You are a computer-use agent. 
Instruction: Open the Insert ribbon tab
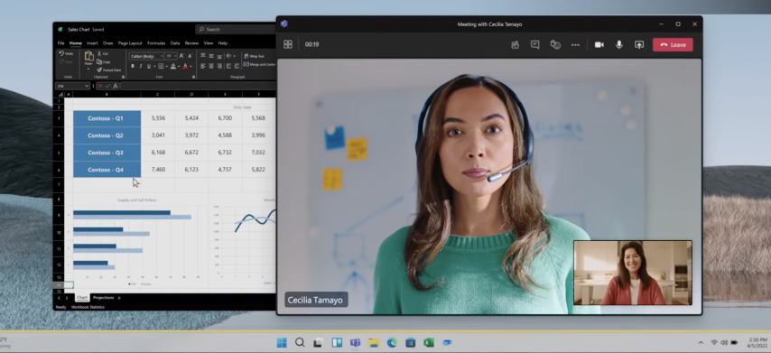[92, 43]
